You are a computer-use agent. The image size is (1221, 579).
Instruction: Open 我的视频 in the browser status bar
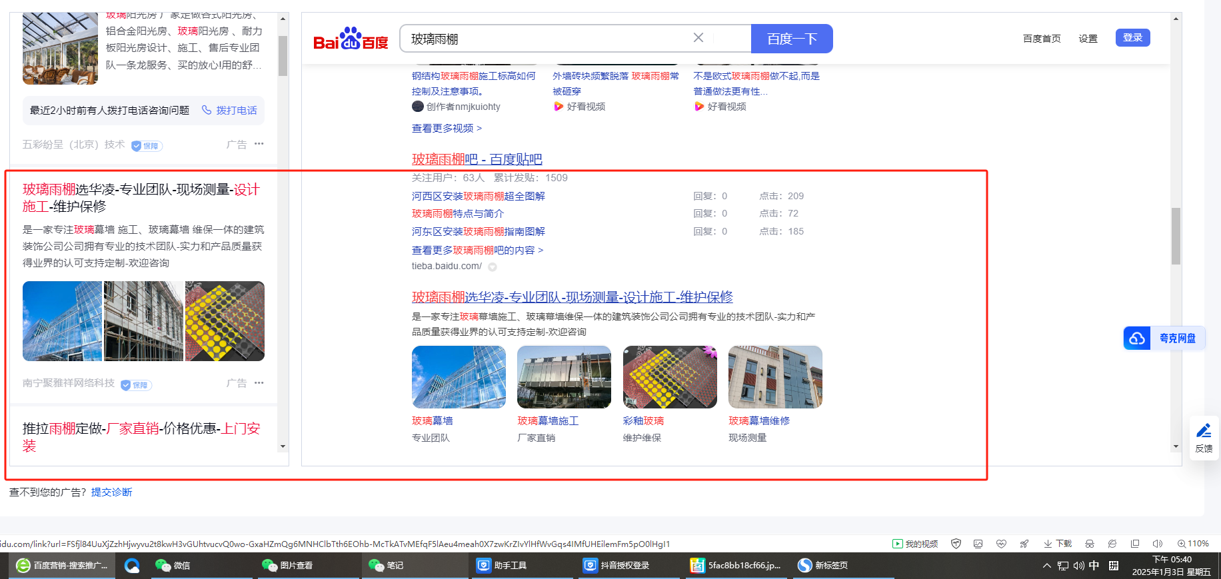click(x=915, y=544)
